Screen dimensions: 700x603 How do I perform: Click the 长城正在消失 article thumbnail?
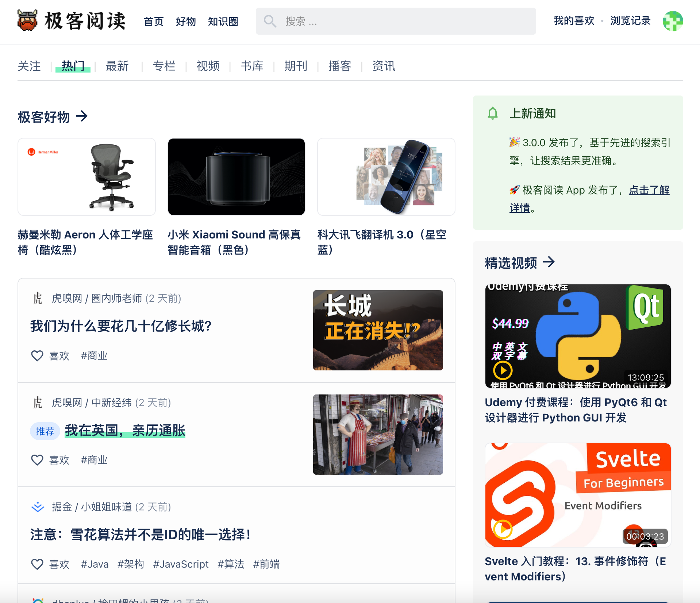pos(378,330)
